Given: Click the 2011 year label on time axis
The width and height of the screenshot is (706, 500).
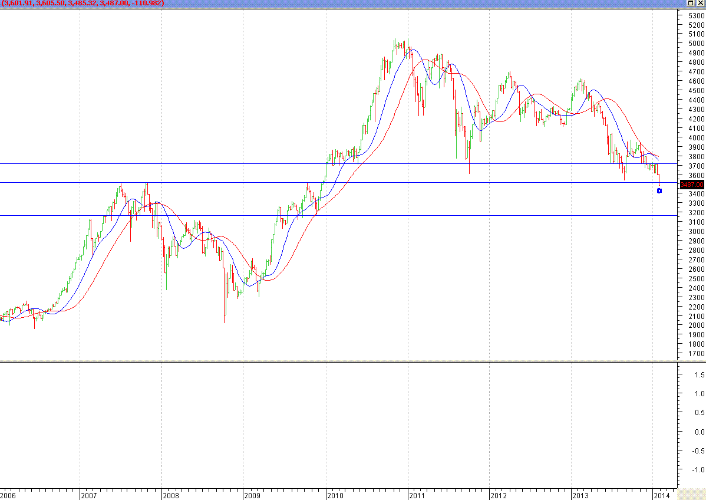Looking at the screenshot, I should coord(417,496).
